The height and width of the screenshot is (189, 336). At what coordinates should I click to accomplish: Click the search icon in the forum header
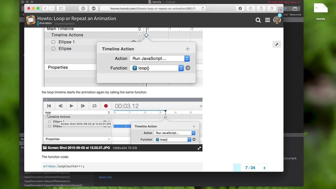point(259,20)
